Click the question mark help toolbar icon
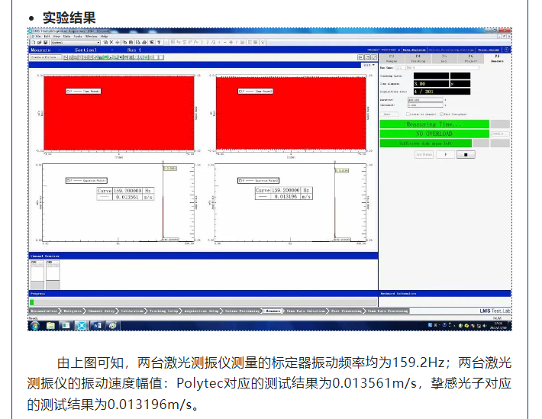Viewport: 542px width, 419px height. [159, 43]
